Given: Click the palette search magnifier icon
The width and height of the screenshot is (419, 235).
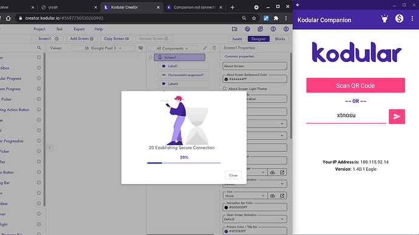Looking at the screenshot, I should (39, 48).
